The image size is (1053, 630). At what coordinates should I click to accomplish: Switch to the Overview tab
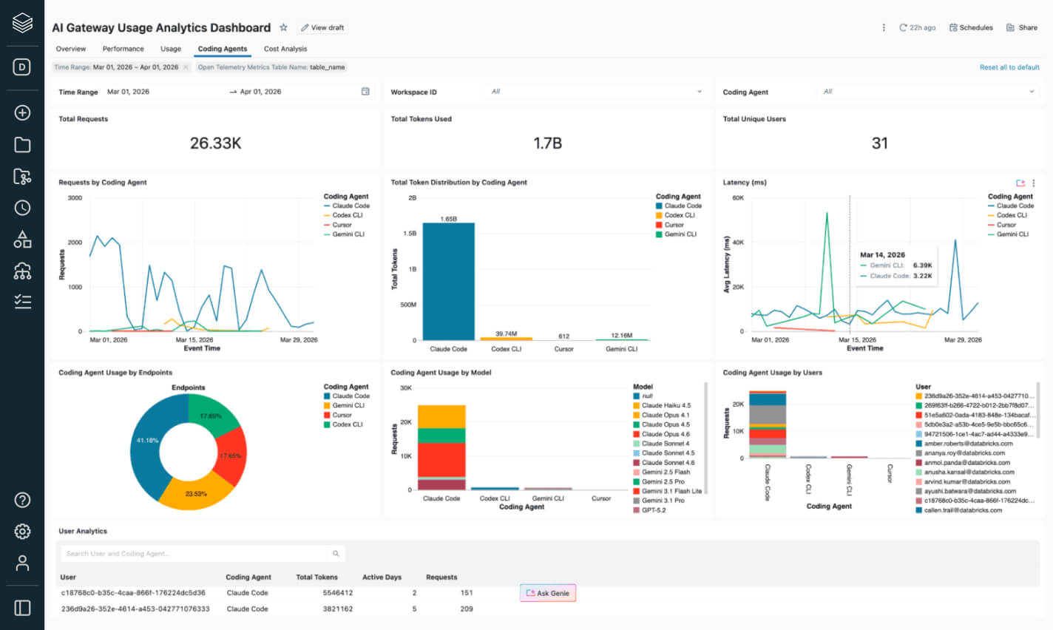71,49
